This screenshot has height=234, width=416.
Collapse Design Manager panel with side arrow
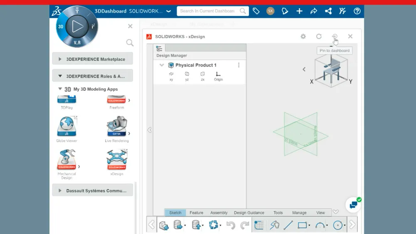point(150,130)
